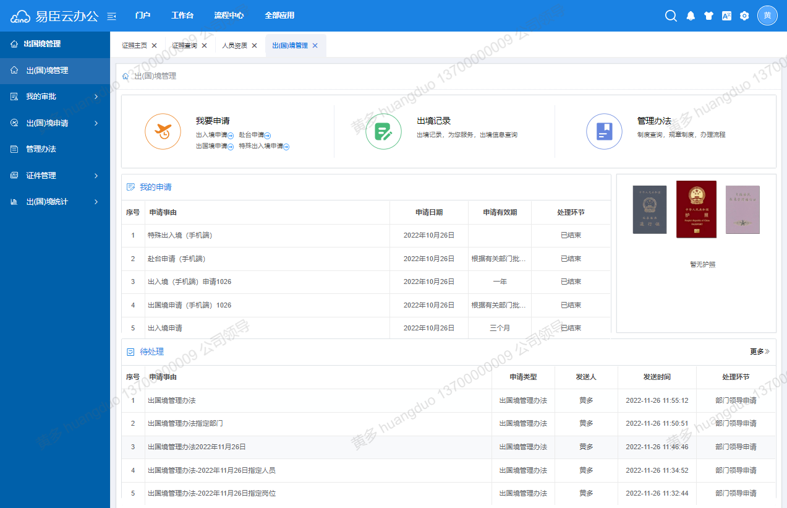Click 更多 to view more pending items
The width and height of the screenshot is (787, 508).
point(760,351)
